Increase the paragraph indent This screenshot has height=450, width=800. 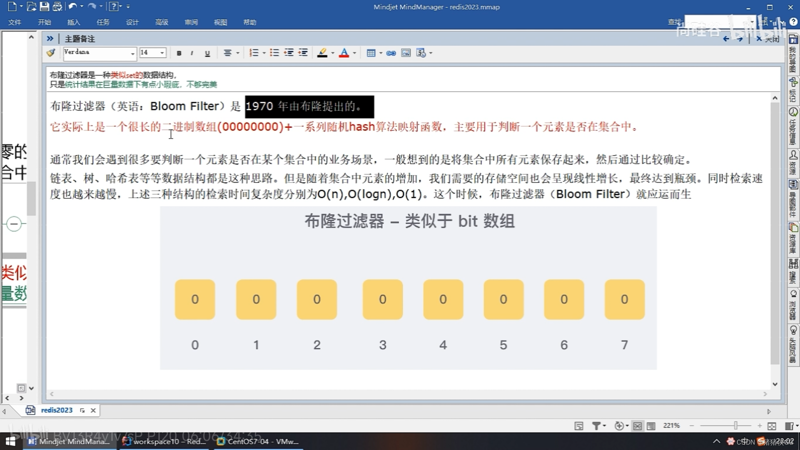tap(303, 53)
